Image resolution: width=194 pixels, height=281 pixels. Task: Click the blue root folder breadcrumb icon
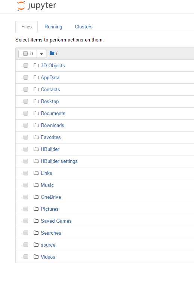[x=52, y=53]
